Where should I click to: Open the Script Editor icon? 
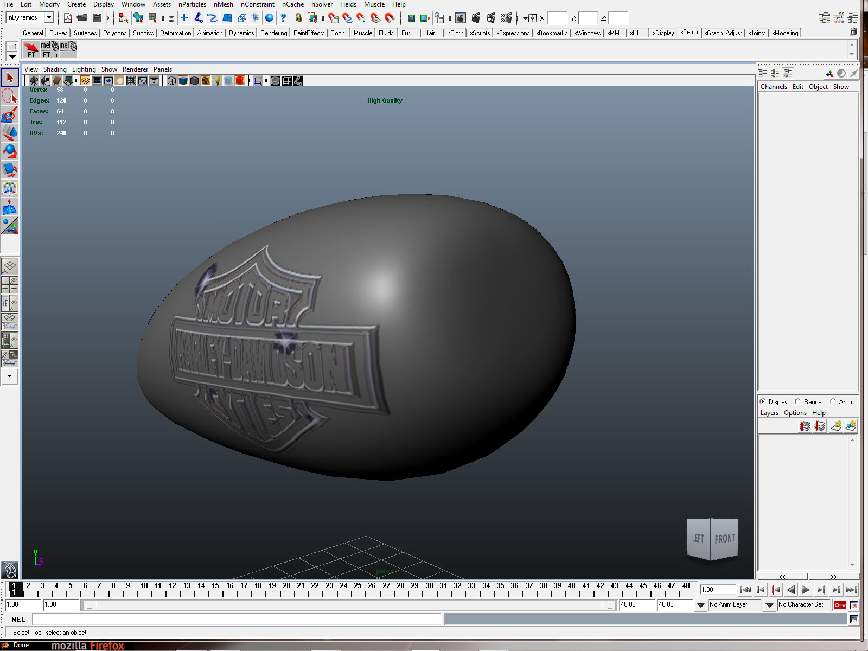(854, 620)
